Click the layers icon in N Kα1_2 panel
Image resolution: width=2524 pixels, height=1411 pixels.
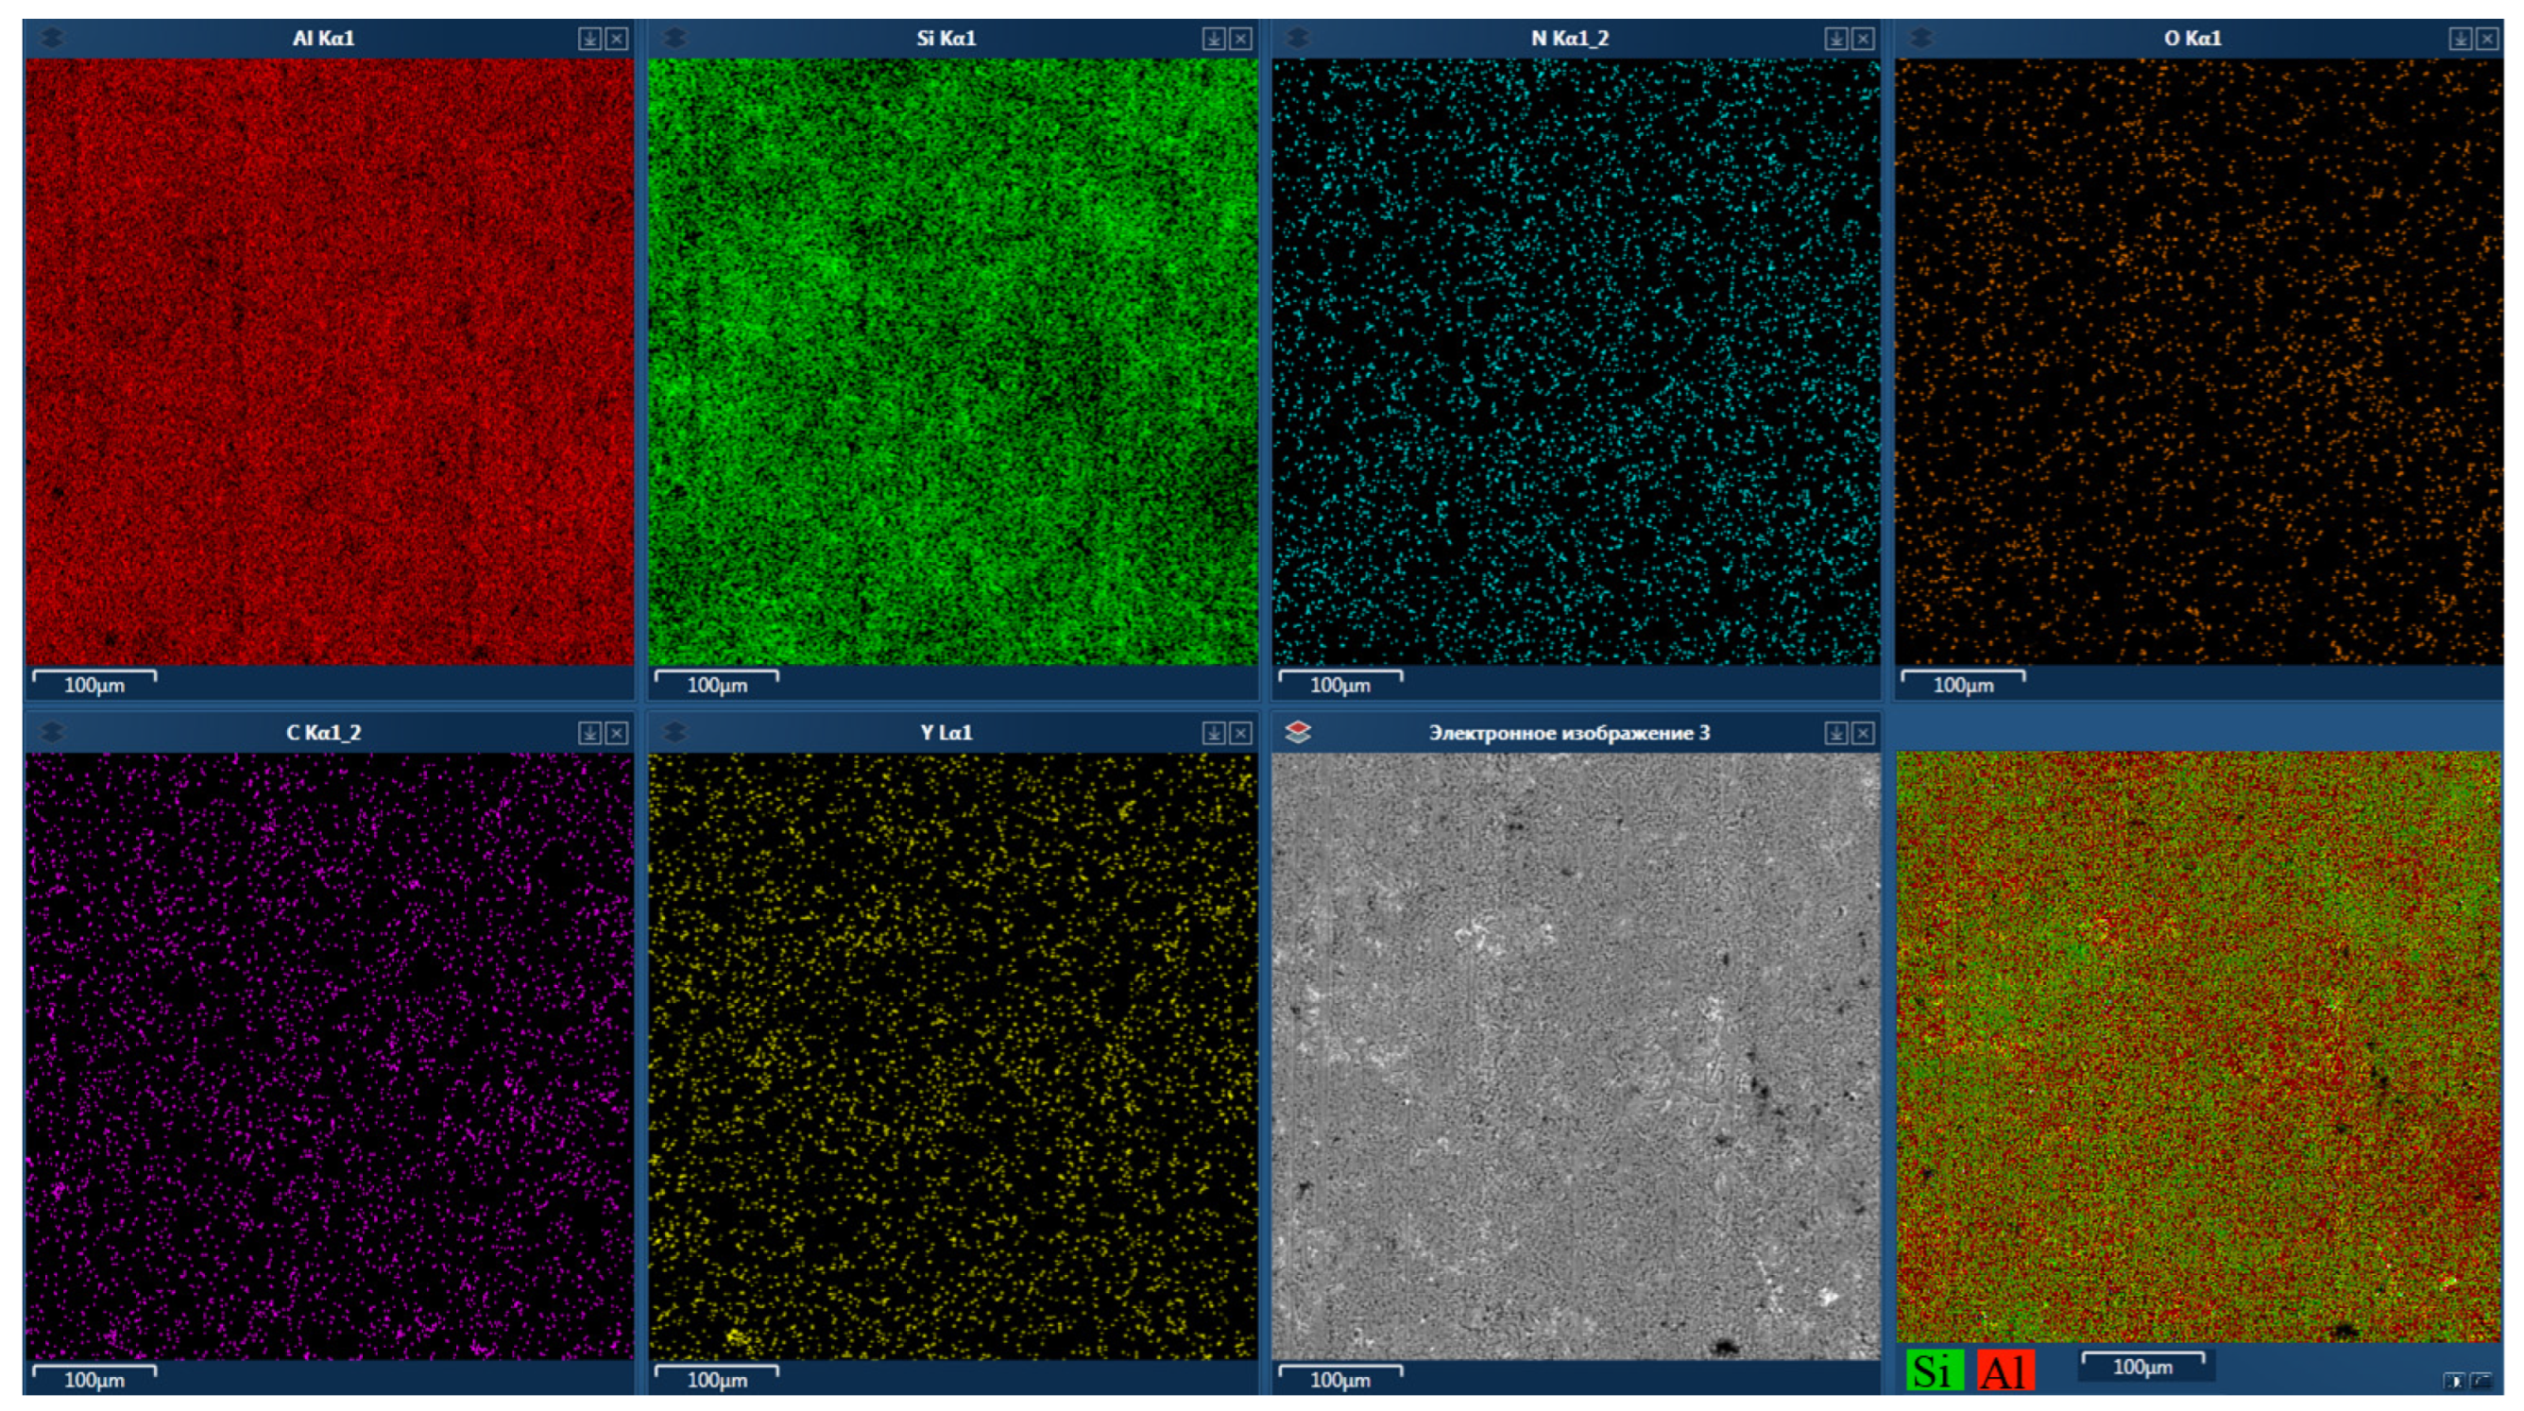click(x=1297, y=38)
